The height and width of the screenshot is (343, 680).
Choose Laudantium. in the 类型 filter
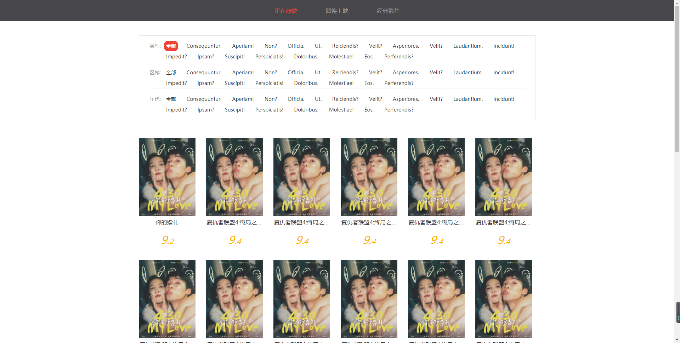point(468,46)
